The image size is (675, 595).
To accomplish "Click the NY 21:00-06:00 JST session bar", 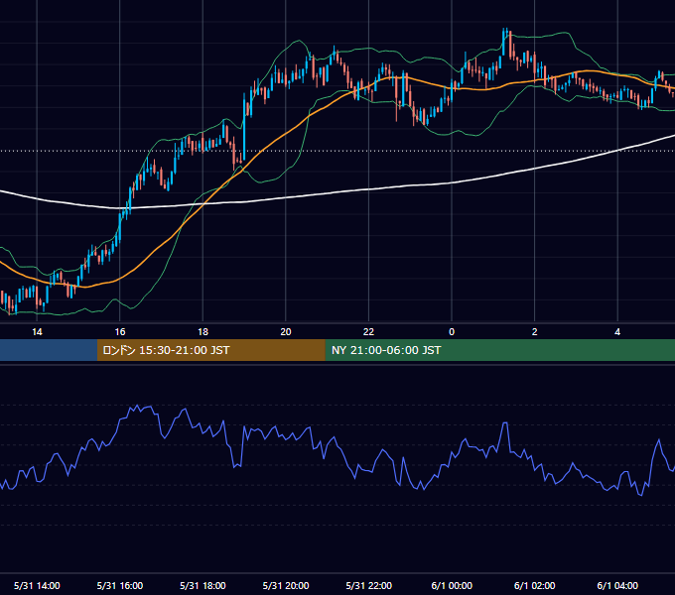I will pos(499,350).
